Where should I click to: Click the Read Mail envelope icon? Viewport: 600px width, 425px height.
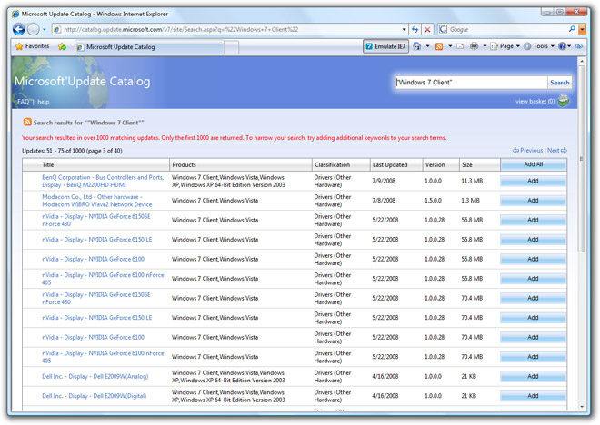tap(460, 46)
